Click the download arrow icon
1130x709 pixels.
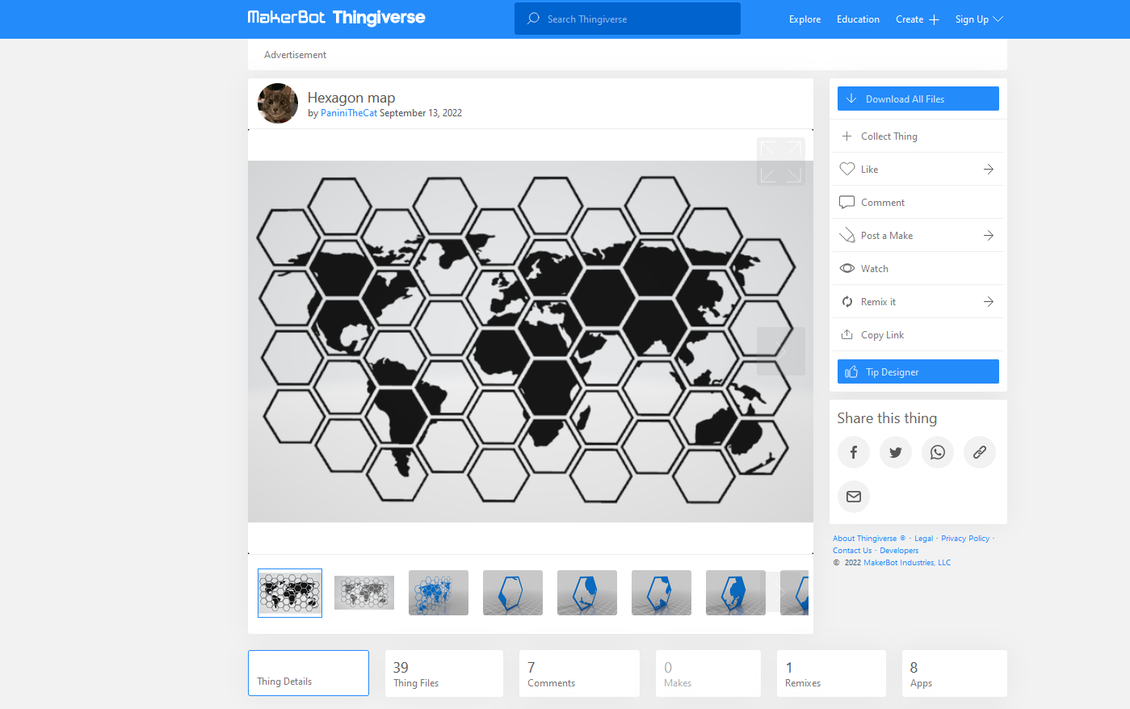(x=851, y=99)
